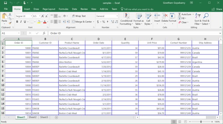
Task: Click the AutoSum button
Action: (185, 14)
